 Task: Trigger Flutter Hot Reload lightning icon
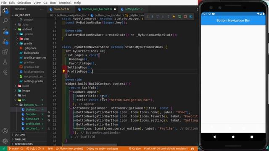[174, 17]
